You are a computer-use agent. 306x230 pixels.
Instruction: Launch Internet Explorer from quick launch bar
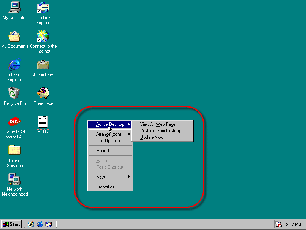point(40,224)
